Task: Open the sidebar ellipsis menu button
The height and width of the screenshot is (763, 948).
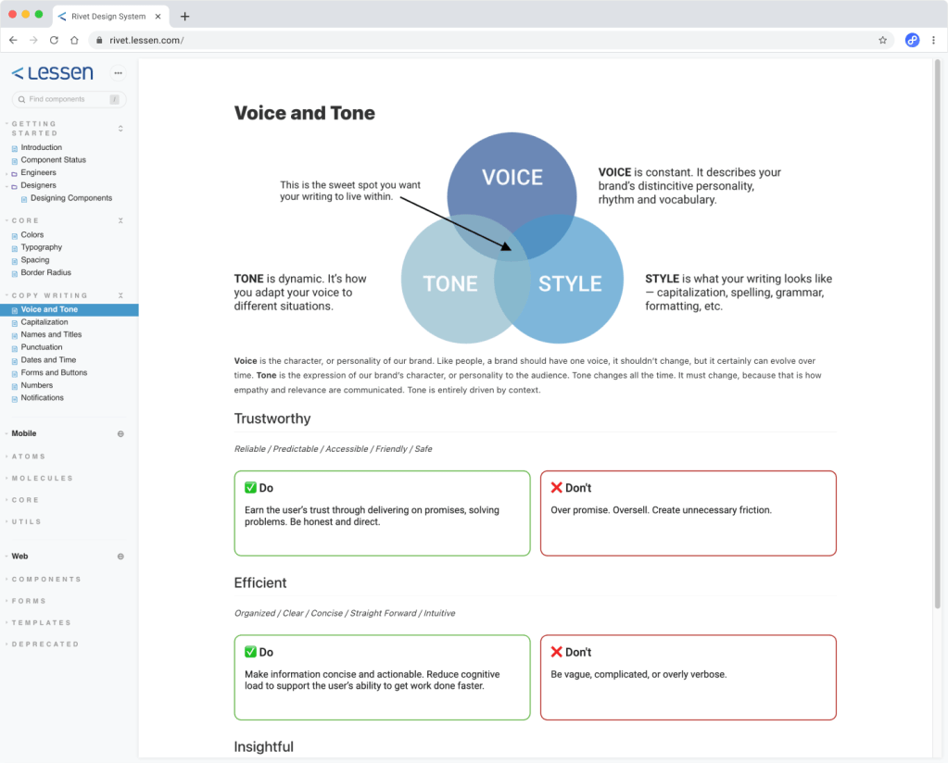Action: tap(118, 73)
